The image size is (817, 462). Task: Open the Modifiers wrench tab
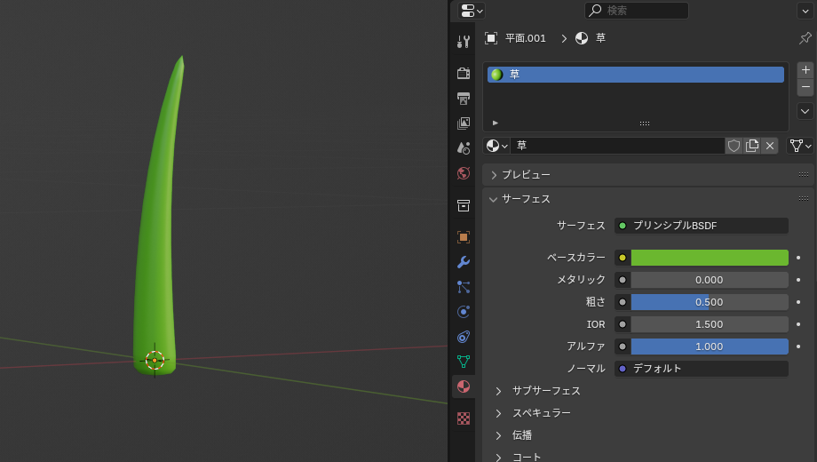tap(463, 262)
